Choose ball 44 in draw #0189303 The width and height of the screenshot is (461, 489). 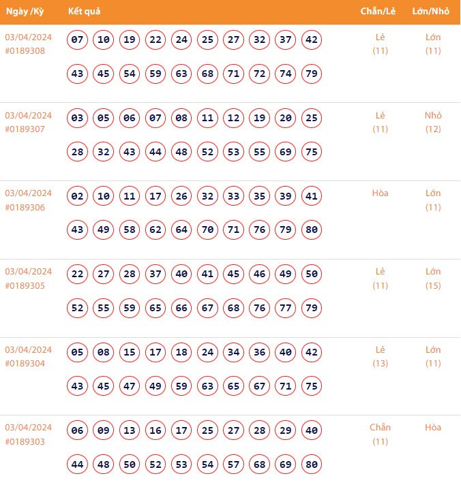point(78,464)
